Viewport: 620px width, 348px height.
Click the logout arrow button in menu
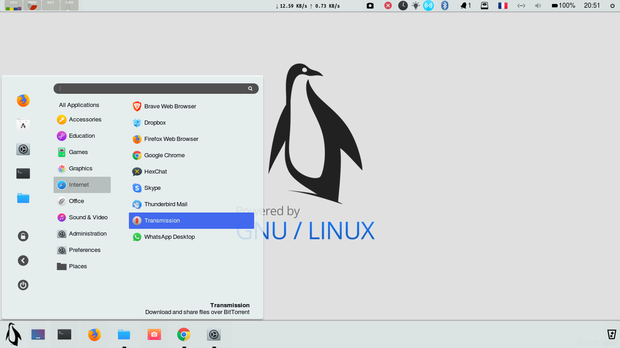(23, 261)
